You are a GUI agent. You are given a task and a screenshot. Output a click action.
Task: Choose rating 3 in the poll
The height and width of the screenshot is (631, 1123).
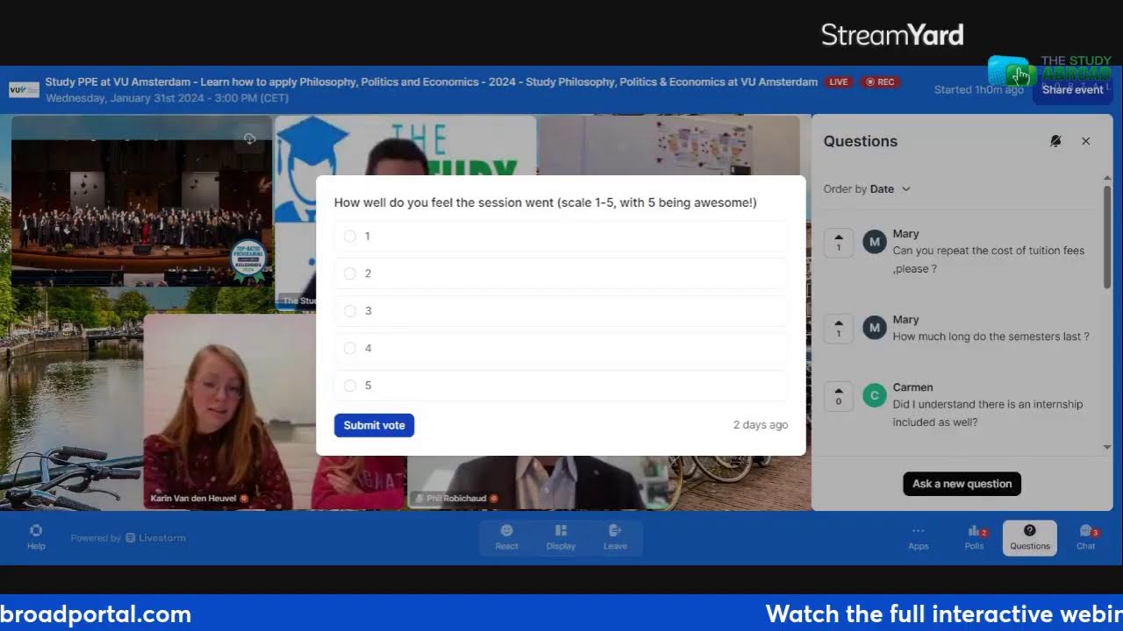pyautogui.click(x=350, y=311)
